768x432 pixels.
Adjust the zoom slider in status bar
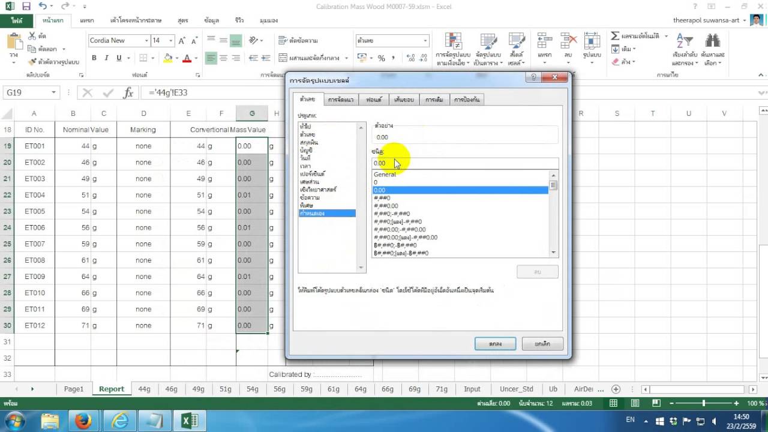tap(703, 404)
